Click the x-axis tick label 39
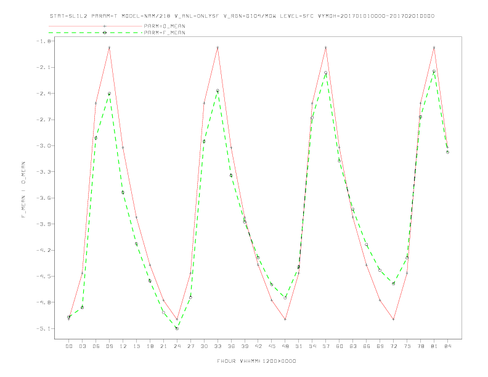The image size is (488, 377). [245, 346]
